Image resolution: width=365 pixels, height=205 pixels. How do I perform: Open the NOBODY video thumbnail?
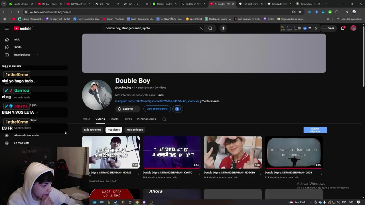233,152
